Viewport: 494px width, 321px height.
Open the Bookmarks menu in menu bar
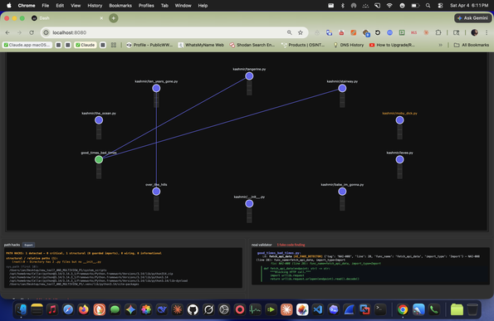pyautogui.click(x=120, y=6)
